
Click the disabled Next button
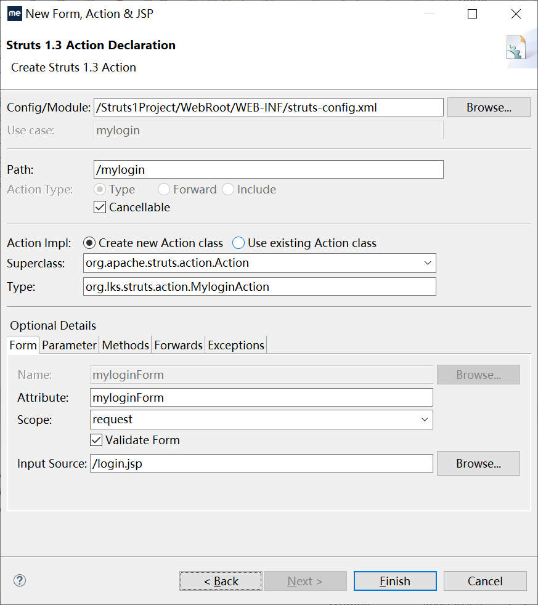[305, 581]
